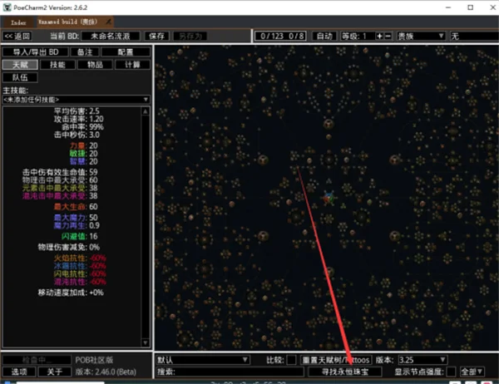The image size is (499, 384).
Task: Enable the 显示节点强度 checkbox
Action: click(451, 372)
